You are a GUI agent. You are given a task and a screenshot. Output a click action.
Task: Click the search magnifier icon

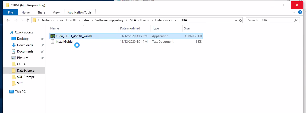296,20
